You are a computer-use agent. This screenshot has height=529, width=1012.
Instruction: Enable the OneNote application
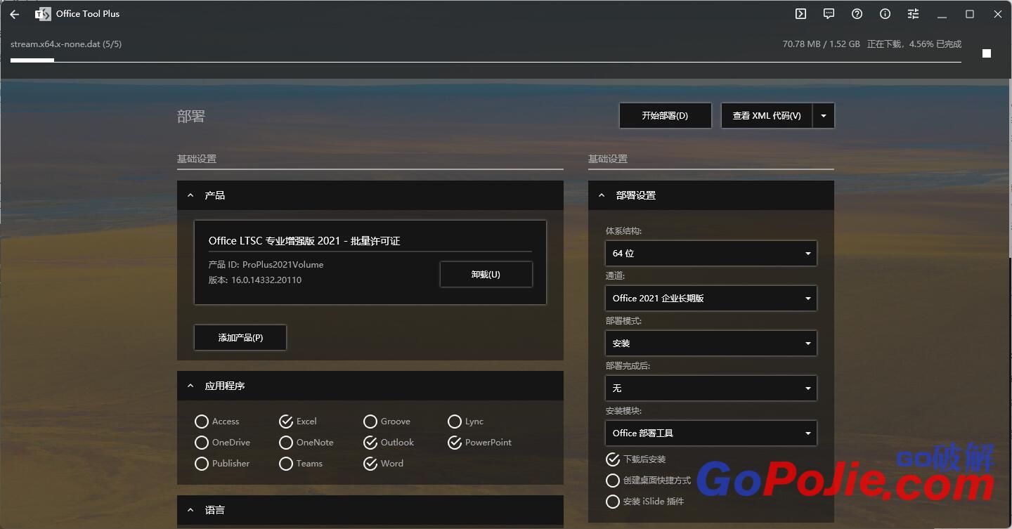(x=306, y=443)
